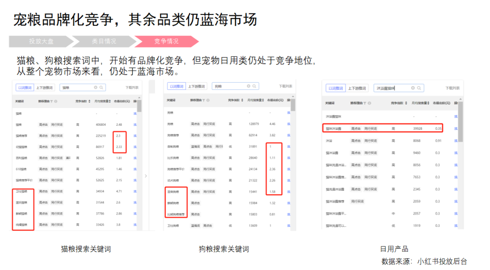490x270 pixels.
Task: Click search volume value 86917
Action: point(100,147)
